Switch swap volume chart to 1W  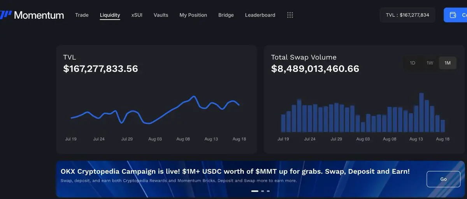pos(430,63)
